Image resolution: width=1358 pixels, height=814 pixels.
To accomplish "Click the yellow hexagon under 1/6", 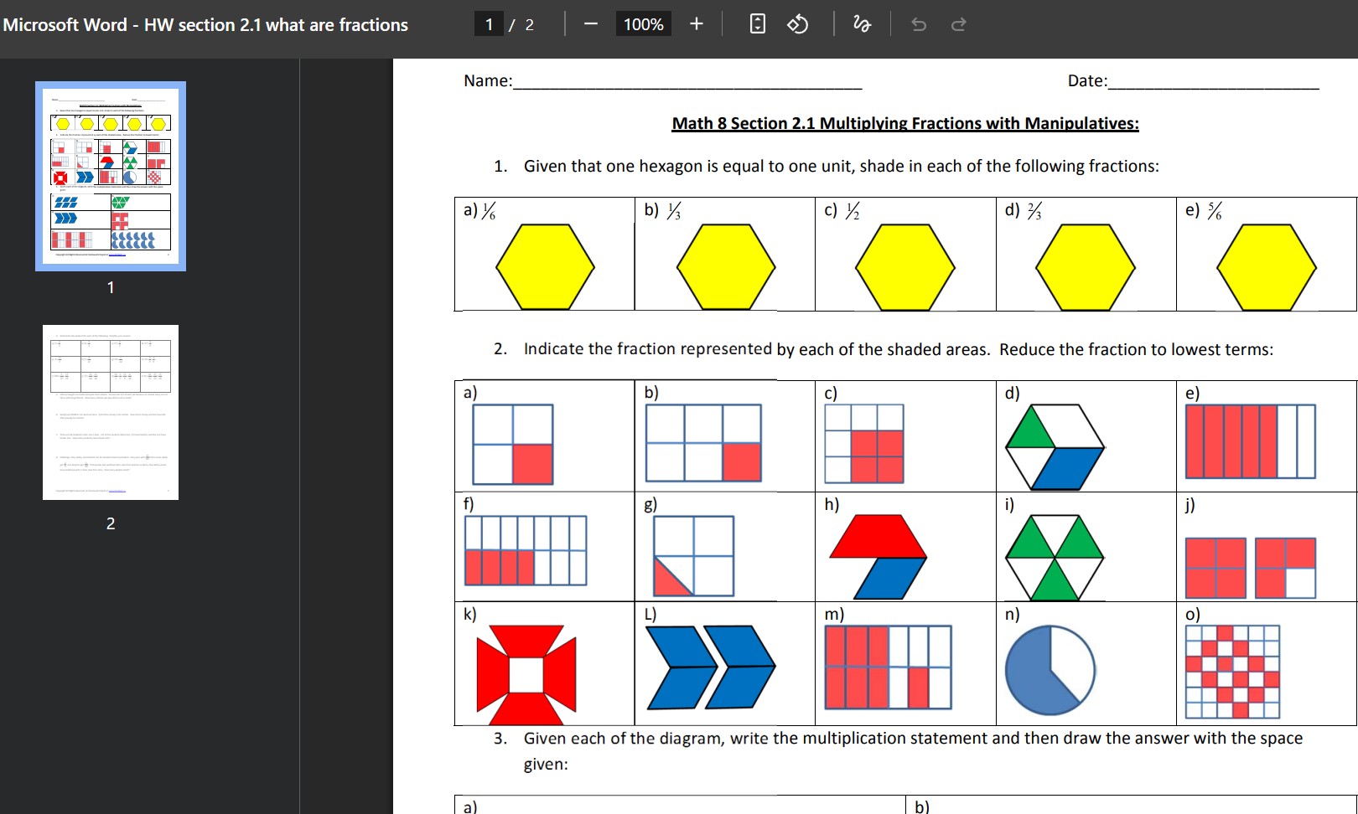I will 545,266.
